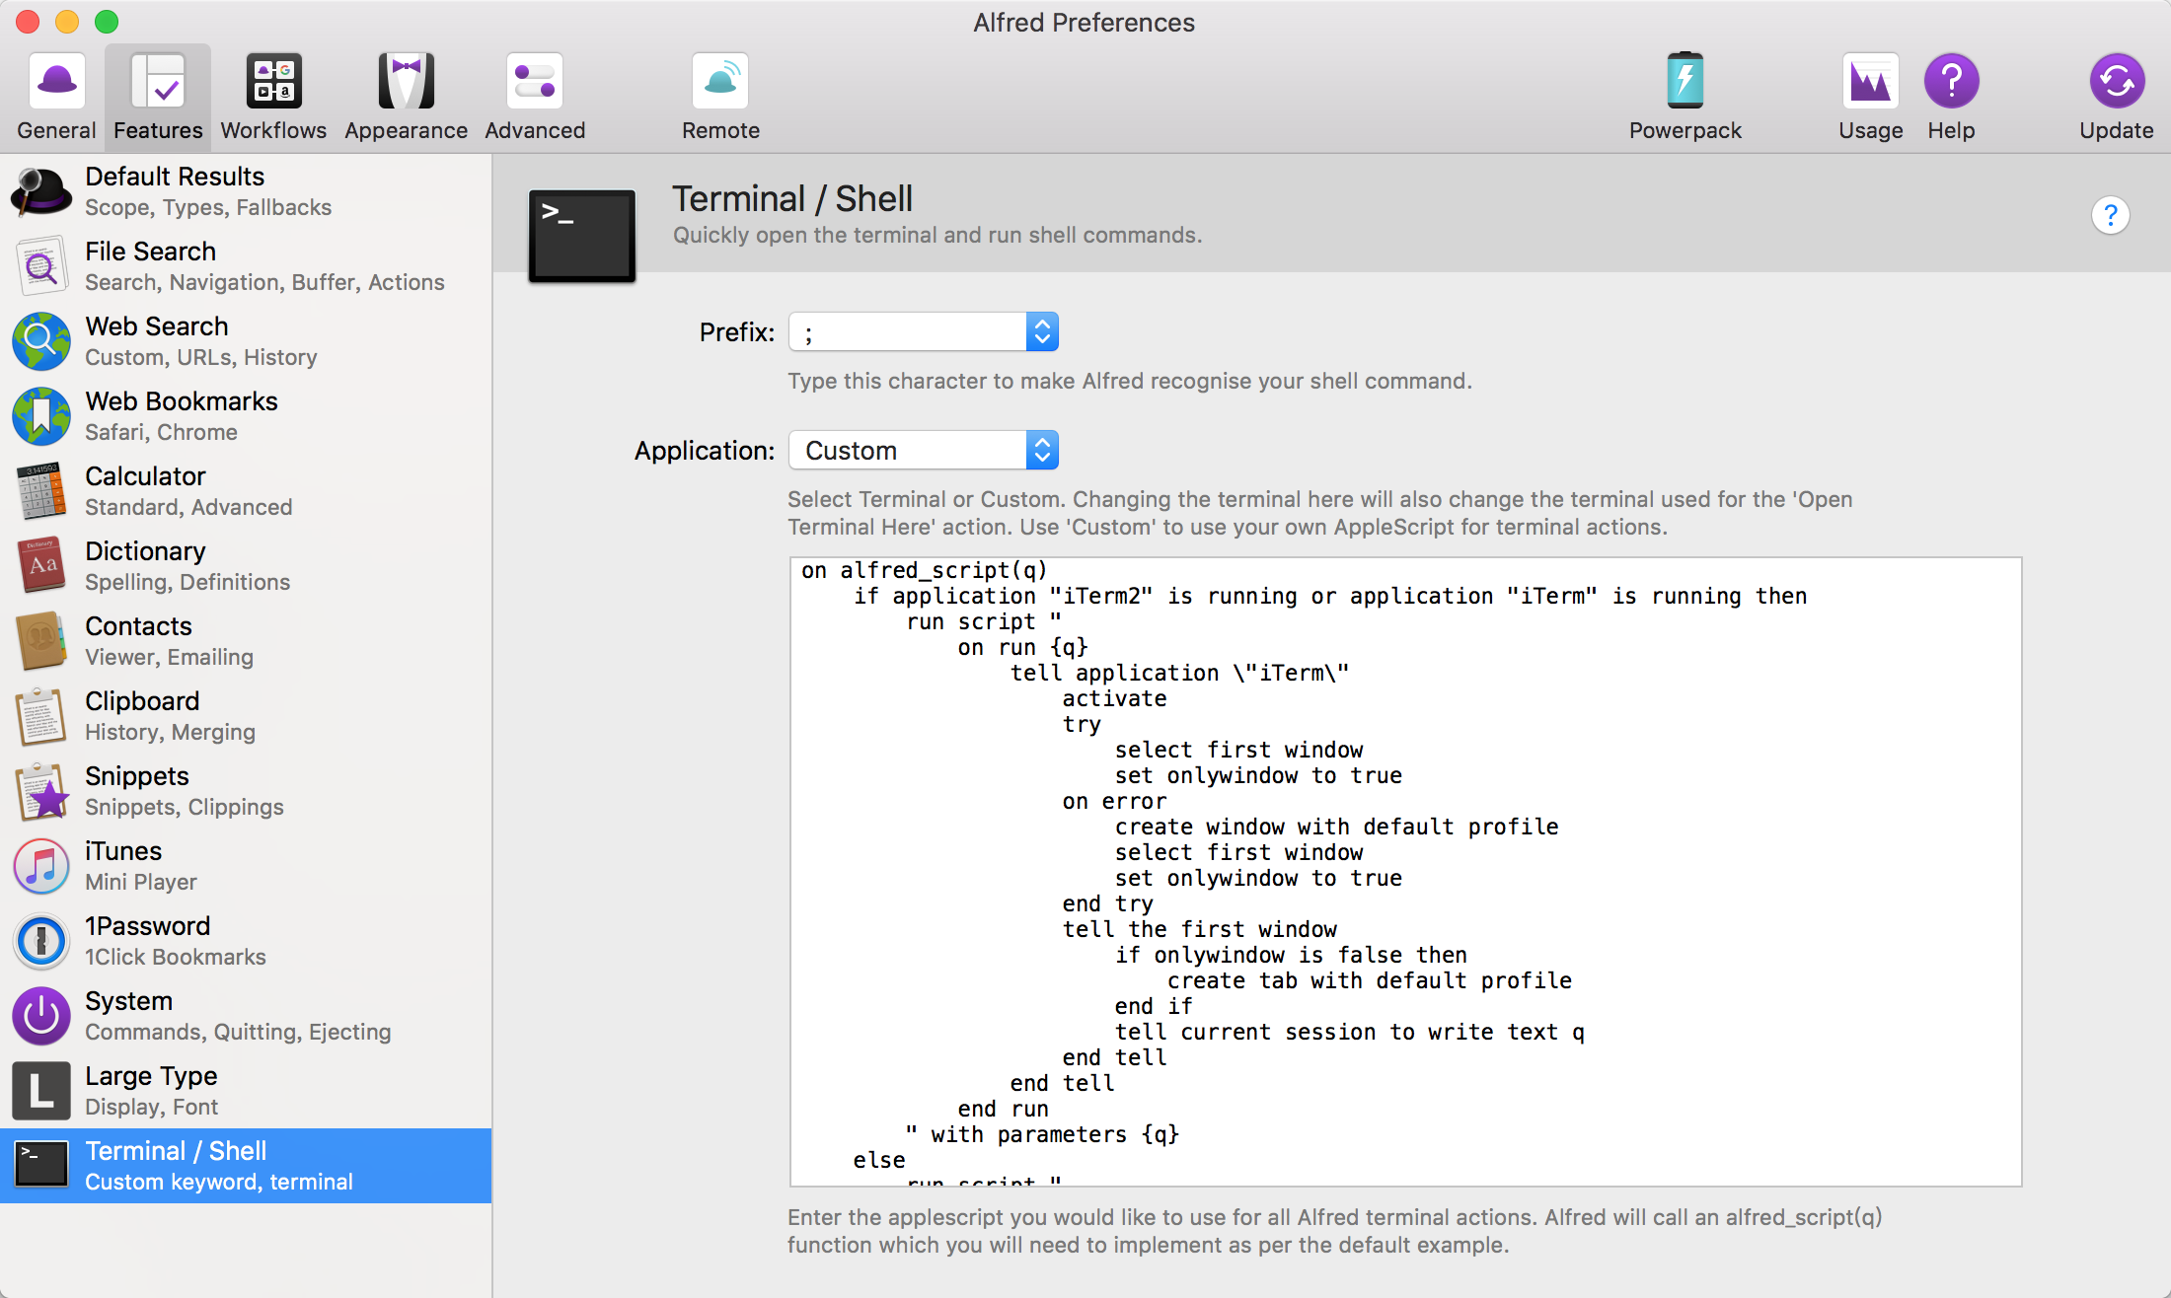
Task: Click Terminal / Shell sidebar icon
Action: click(41, 1165)
